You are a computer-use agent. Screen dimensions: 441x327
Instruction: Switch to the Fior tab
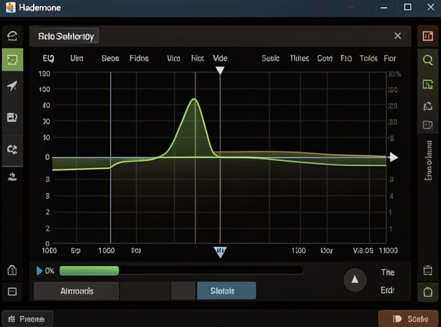(x=390, y=59)
